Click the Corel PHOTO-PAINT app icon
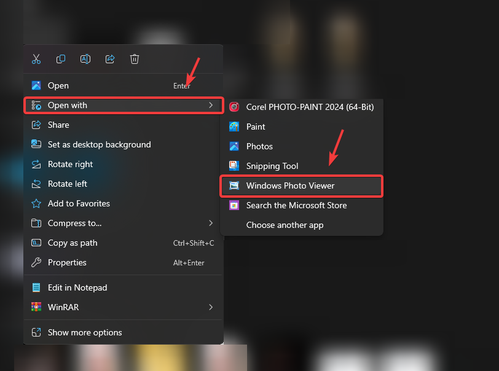This screenshot has width=499, height=371. pos(234,107)
